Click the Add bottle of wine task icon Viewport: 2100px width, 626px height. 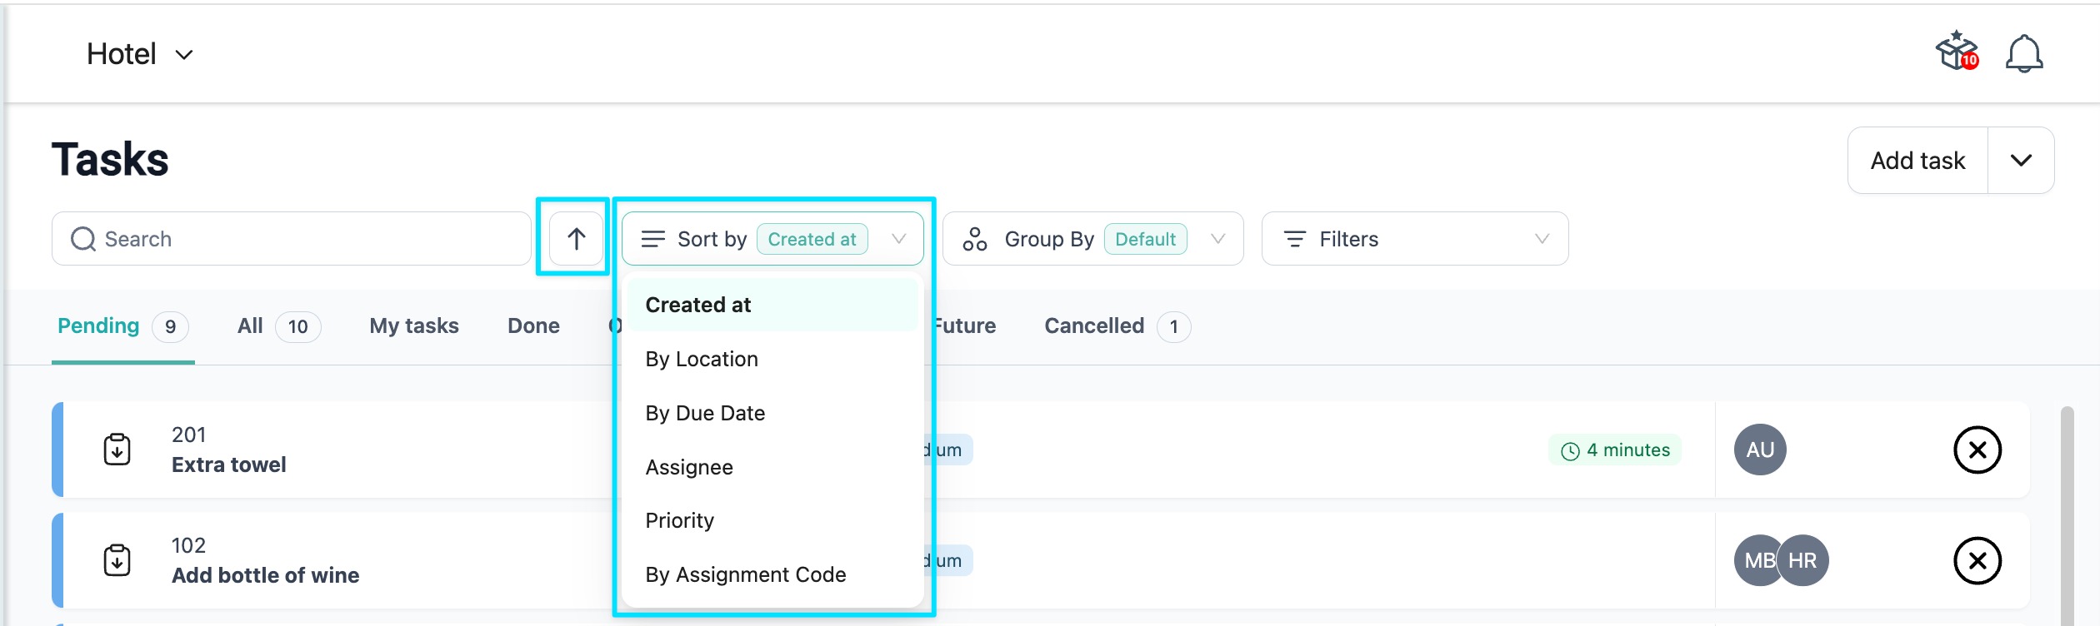117,560
